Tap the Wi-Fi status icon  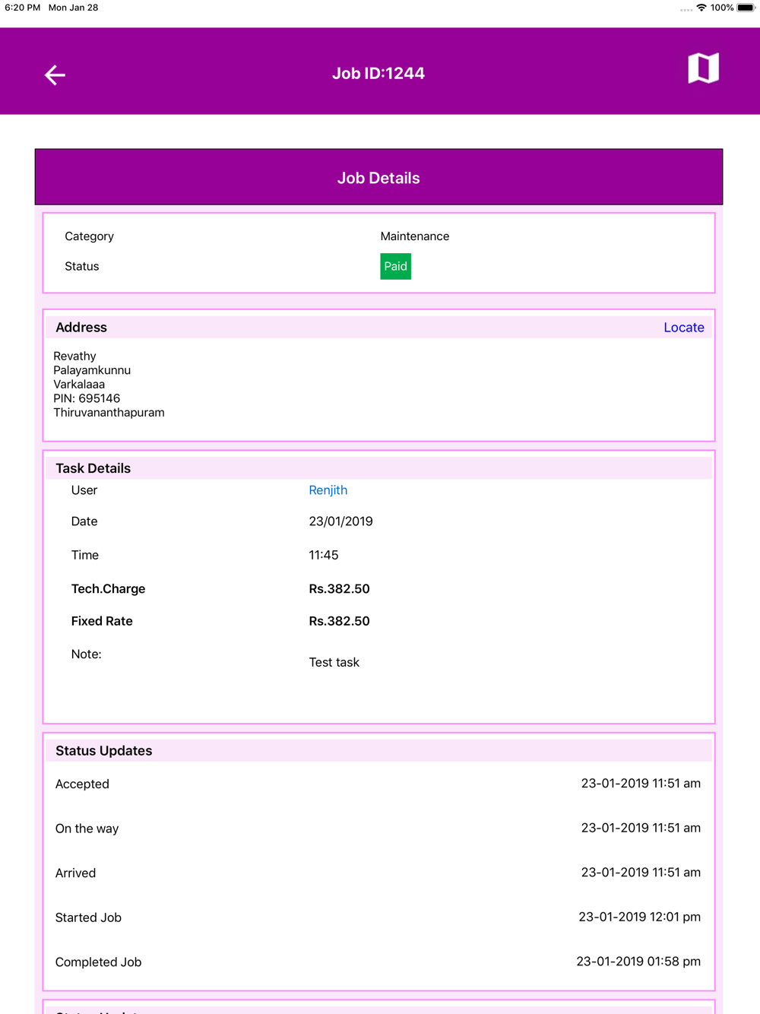pyautogui.click(x=701, y=8)
